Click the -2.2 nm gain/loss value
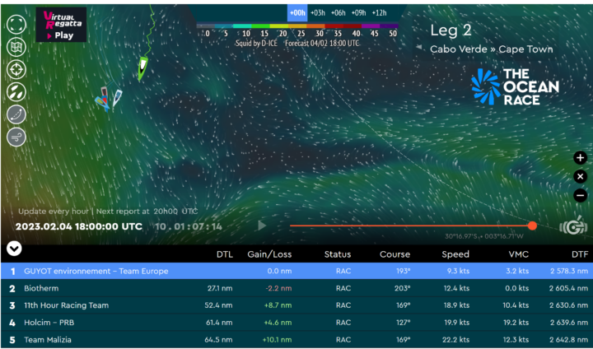593x349 pixels. 278,288
